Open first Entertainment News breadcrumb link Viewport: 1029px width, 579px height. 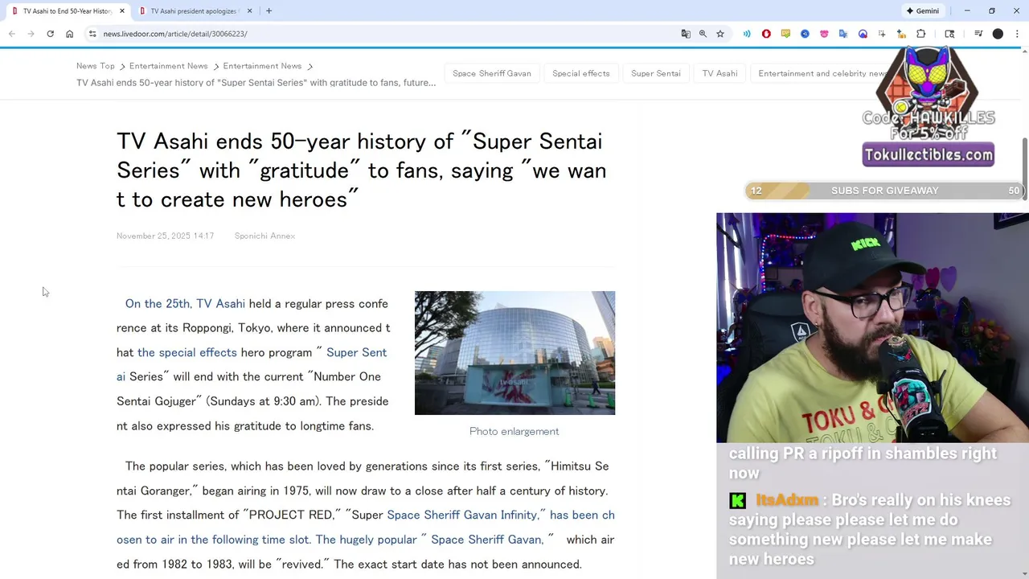pyautogui.click(x=168, y=66)
